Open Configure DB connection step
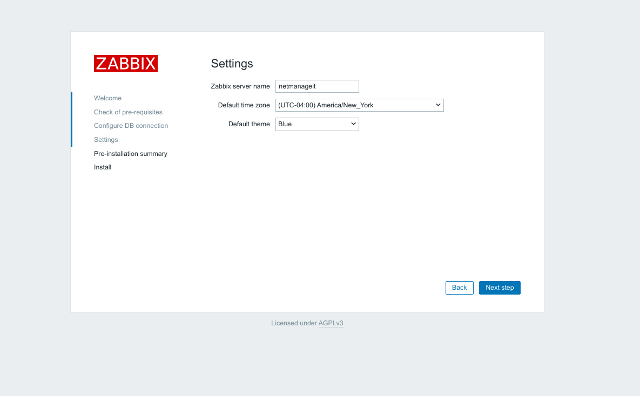 click(131, 126)
